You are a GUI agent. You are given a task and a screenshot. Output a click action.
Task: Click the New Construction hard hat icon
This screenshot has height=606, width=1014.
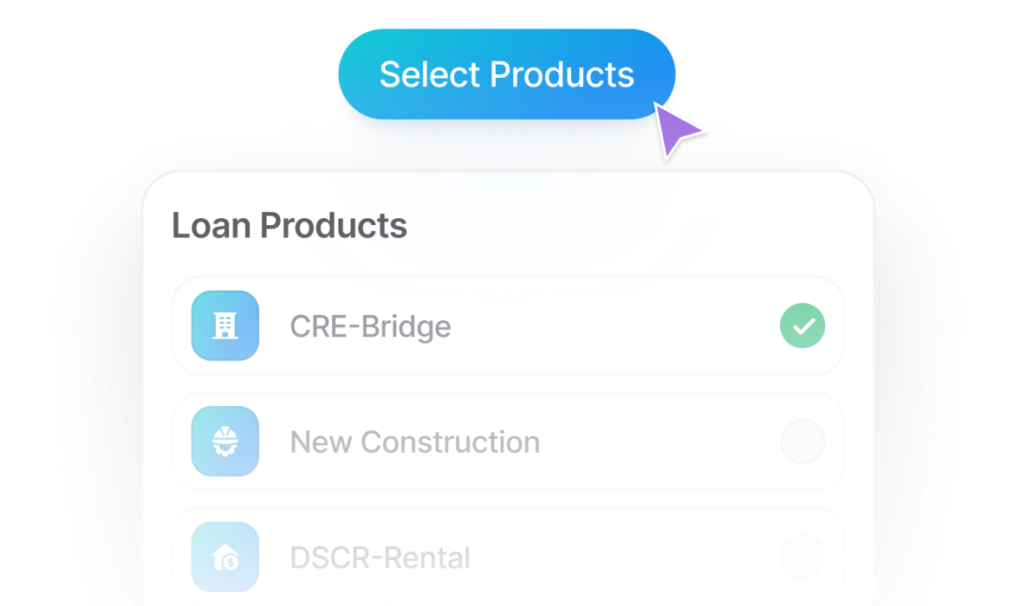(224, 442)
